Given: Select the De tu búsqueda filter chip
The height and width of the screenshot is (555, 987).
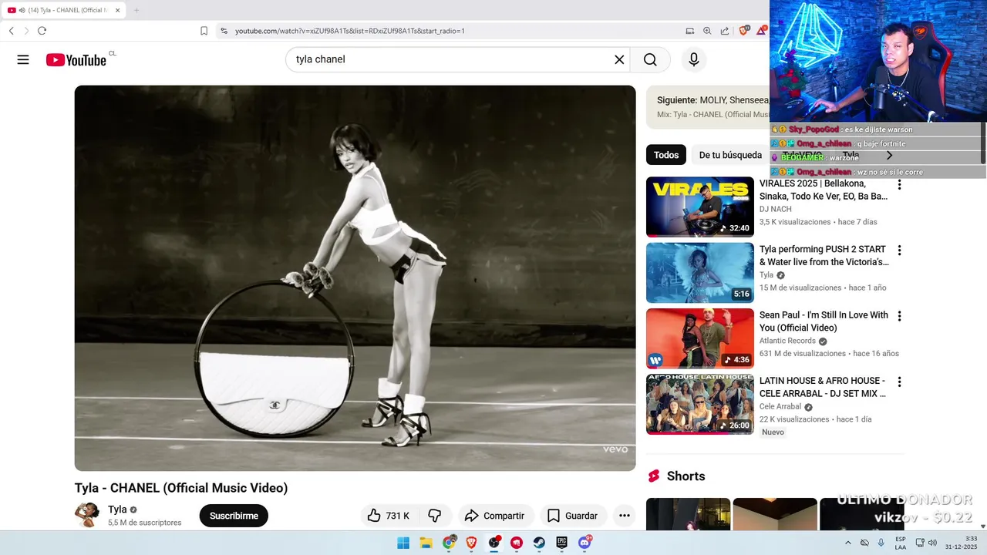Looking at the screenshot, I should (x=730, y=155).
